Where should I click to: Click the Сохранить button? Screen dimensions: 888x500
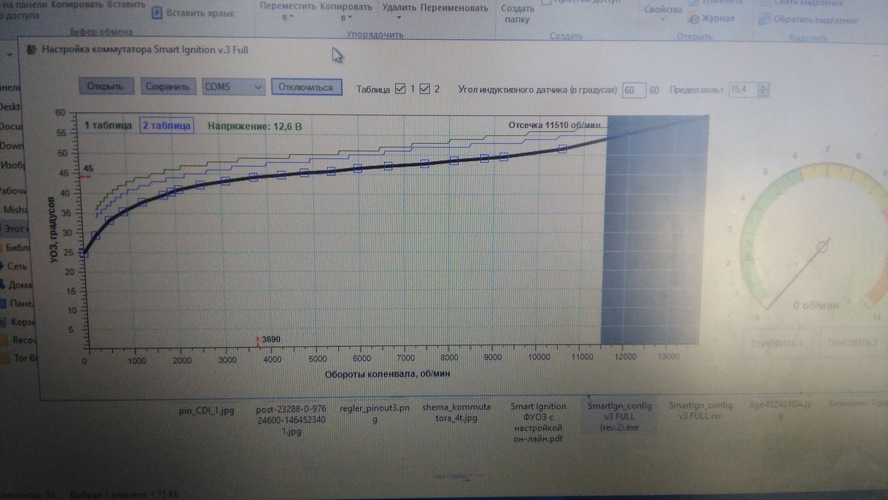[170, 87]
